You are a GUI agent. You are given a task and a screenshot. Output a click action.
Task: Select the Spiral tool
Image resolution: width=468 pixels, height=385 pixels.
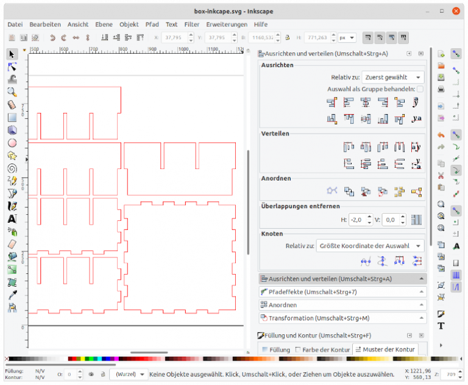[12, 168]
